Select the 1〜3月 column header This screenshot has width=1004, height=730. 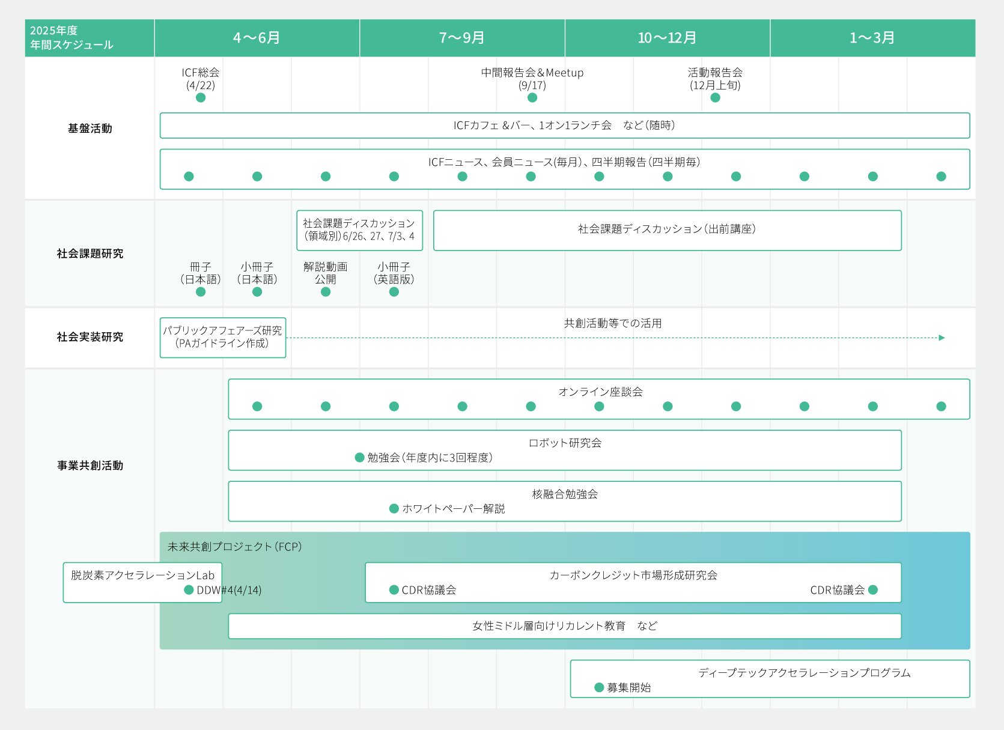[x=873, y=38]
